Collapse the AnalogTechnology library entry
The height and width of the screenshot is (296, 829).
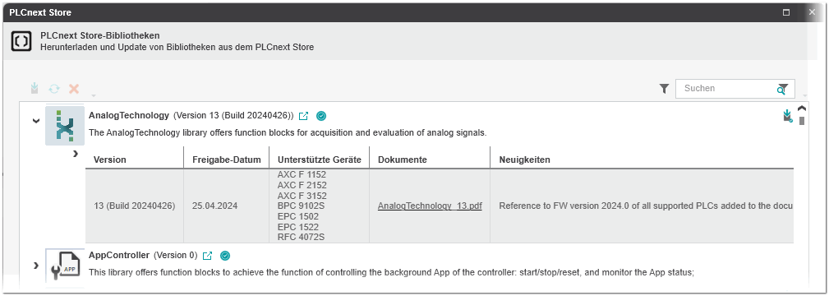[x=36, y=121]
